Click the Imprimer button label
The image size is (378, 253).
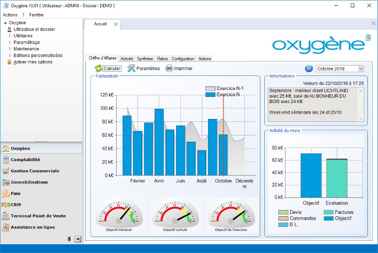click(183, 68)
